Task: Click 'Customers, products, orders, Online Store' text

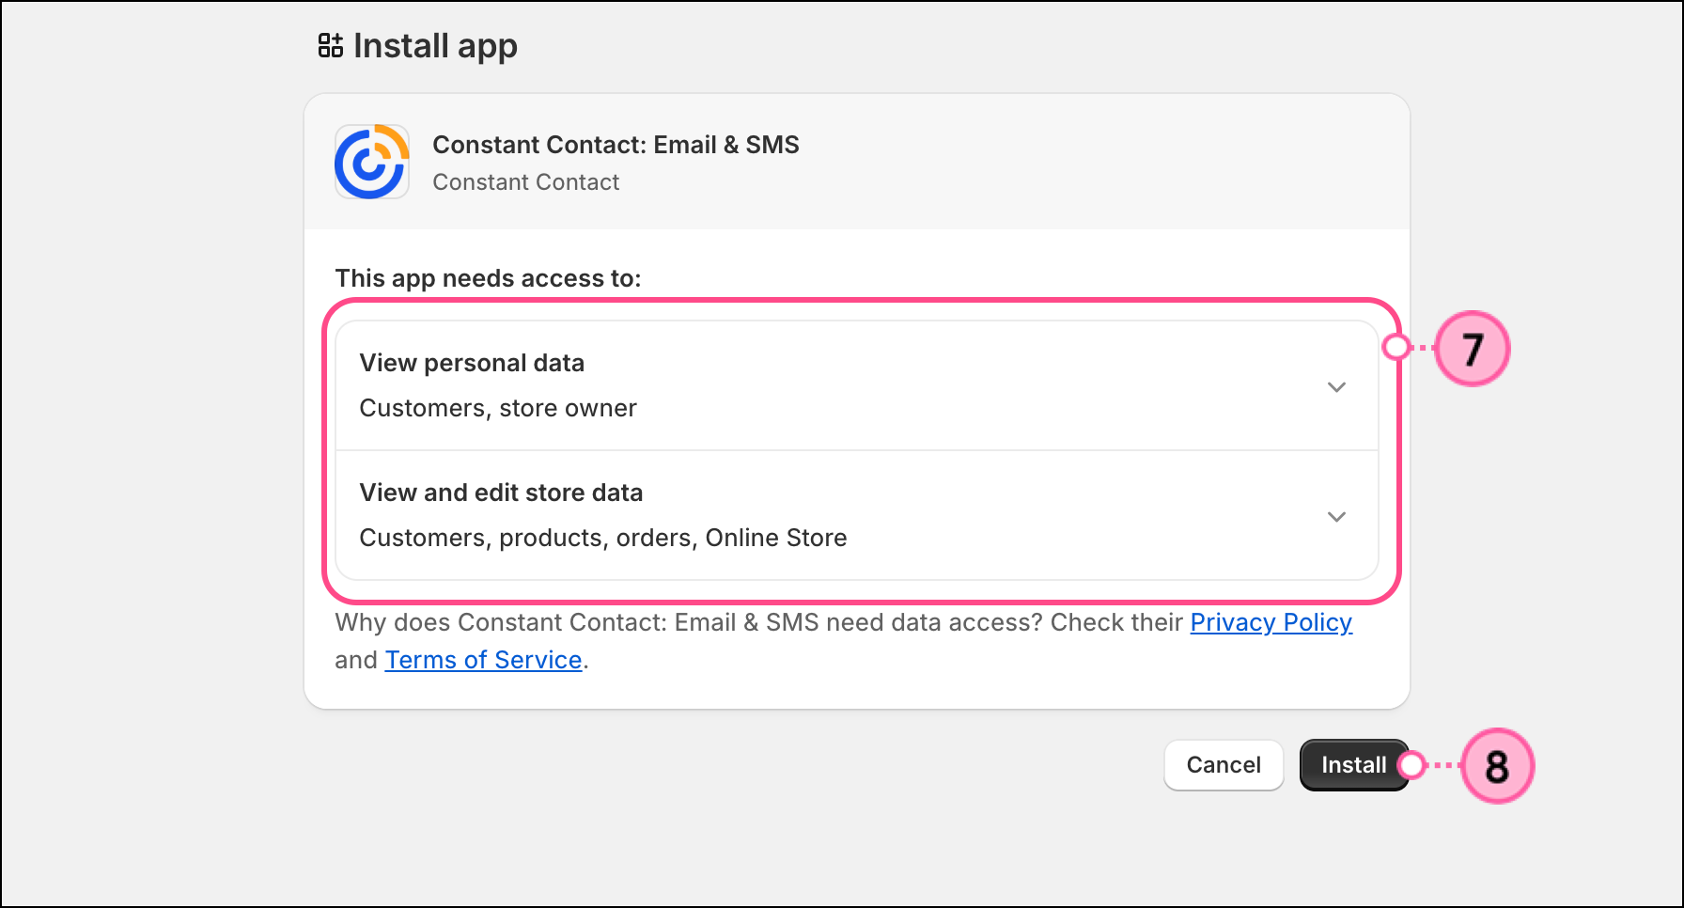Action: (603, 538)
